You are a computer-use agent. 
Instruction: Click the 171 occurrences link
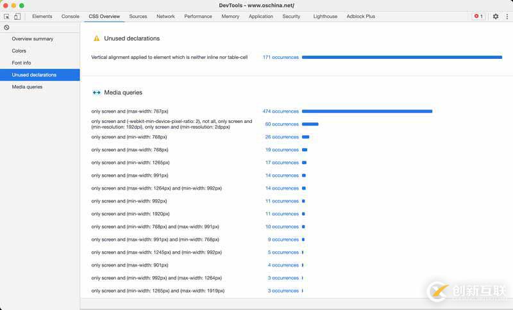pos(281,57)
